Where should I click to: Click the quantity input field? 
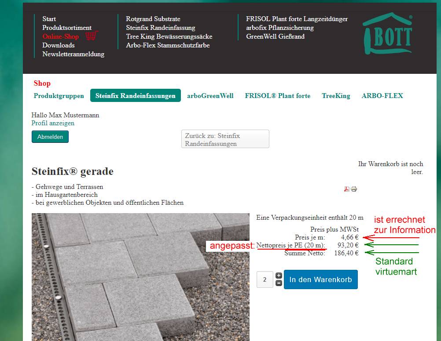(x=265, y=279)
